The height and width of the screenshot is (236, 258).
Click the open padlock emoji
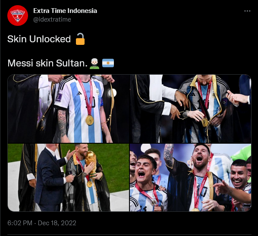point(80,39)
